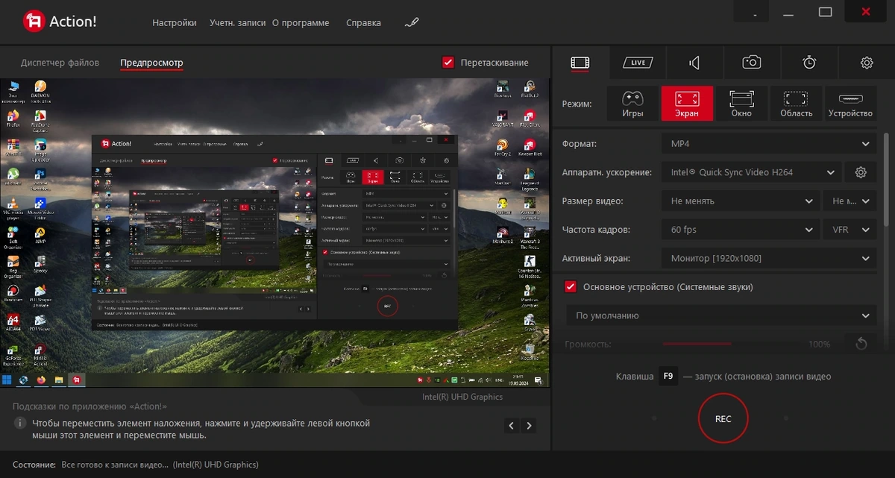Select Игры game recording mode
The width and height of the screenshot is (895, 478).
[x=632, y=104]
